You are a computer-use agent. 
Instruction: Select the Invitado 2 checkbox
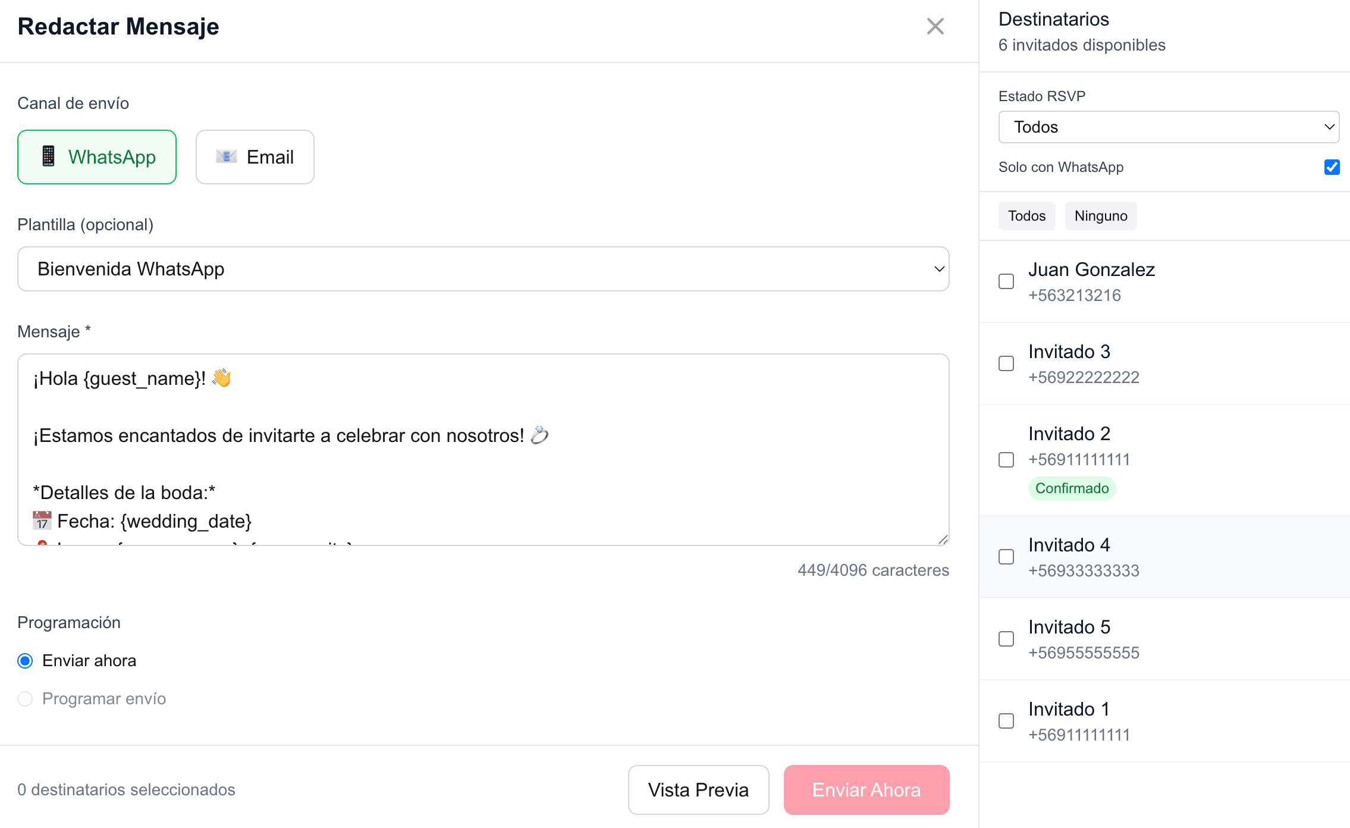(1006, 460)
